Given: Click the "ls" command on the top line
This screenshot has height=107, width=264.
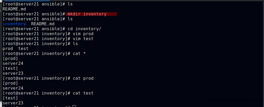Looking at the screenshot, I should [x=70, y=4].
